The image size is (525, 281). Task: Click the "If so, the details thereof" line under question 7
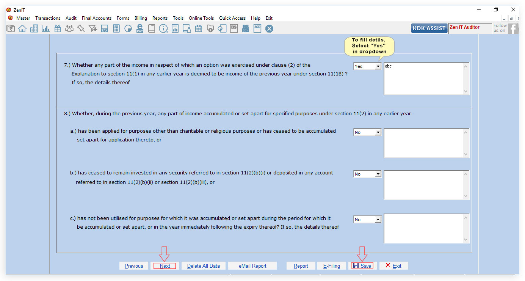100,82
